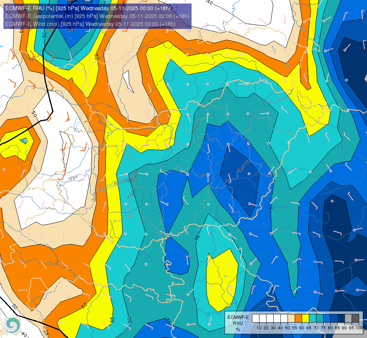The height and width of the screenshot is (338, 367).
Task: Pick the navy 85–90 legend swatch
Action: coord(341,318)
